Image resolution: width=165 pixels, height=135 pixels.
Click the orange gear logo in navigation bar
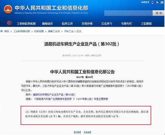10,23
